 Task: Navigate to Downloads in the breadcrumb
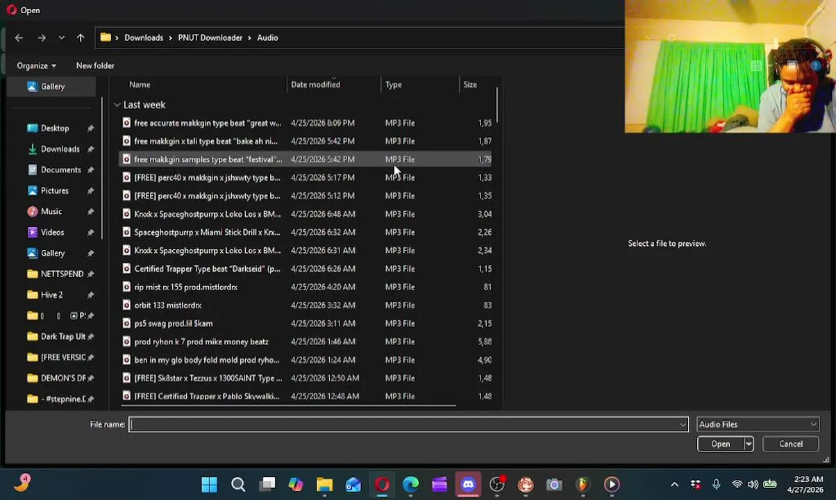click(x=144, y=37)
